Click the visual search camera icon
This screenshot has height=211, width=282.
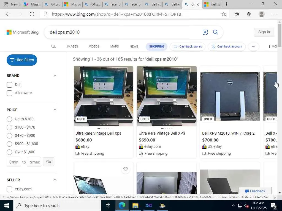point(205,32)
